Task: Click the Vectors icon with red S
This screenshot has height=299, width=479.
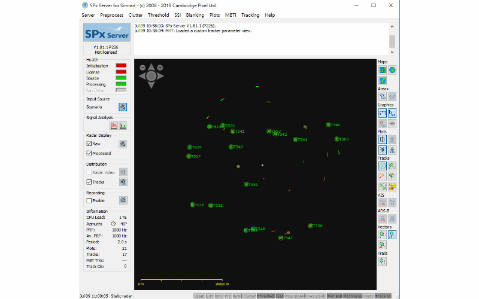Action: coord(383,234)
